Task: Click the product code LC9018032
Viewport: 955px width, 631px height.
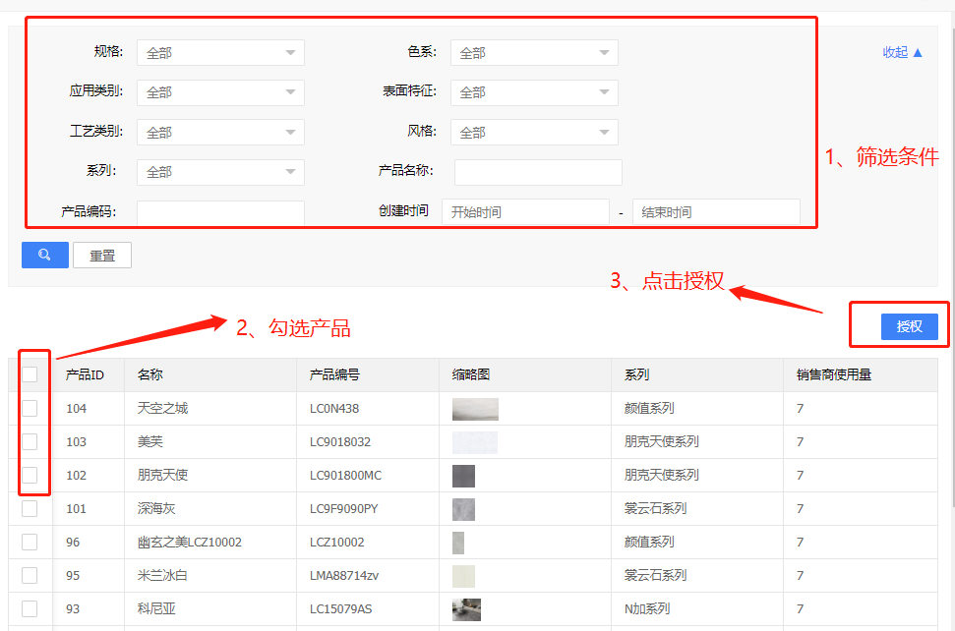Action: point(340,441)
